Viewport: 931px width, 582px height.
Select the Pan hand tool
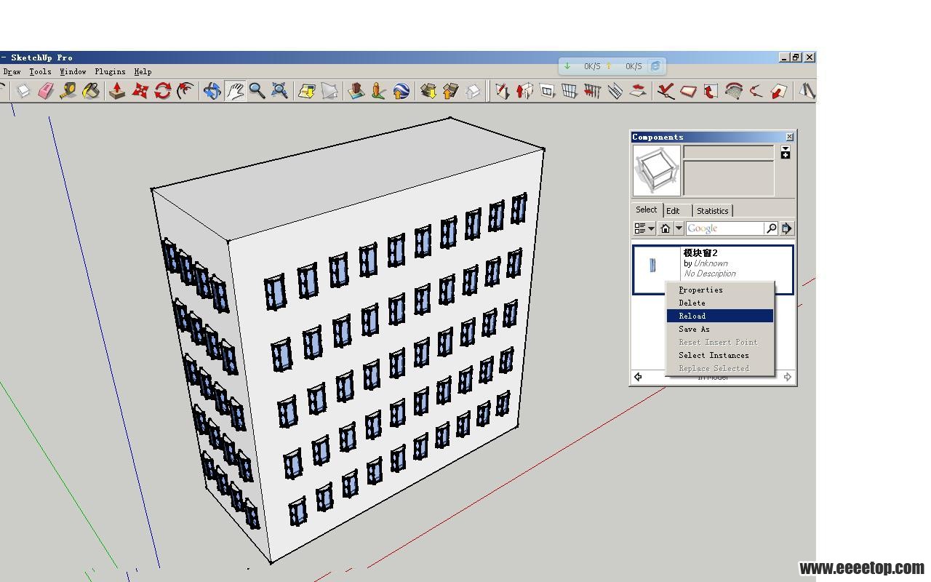coord(234,91)
